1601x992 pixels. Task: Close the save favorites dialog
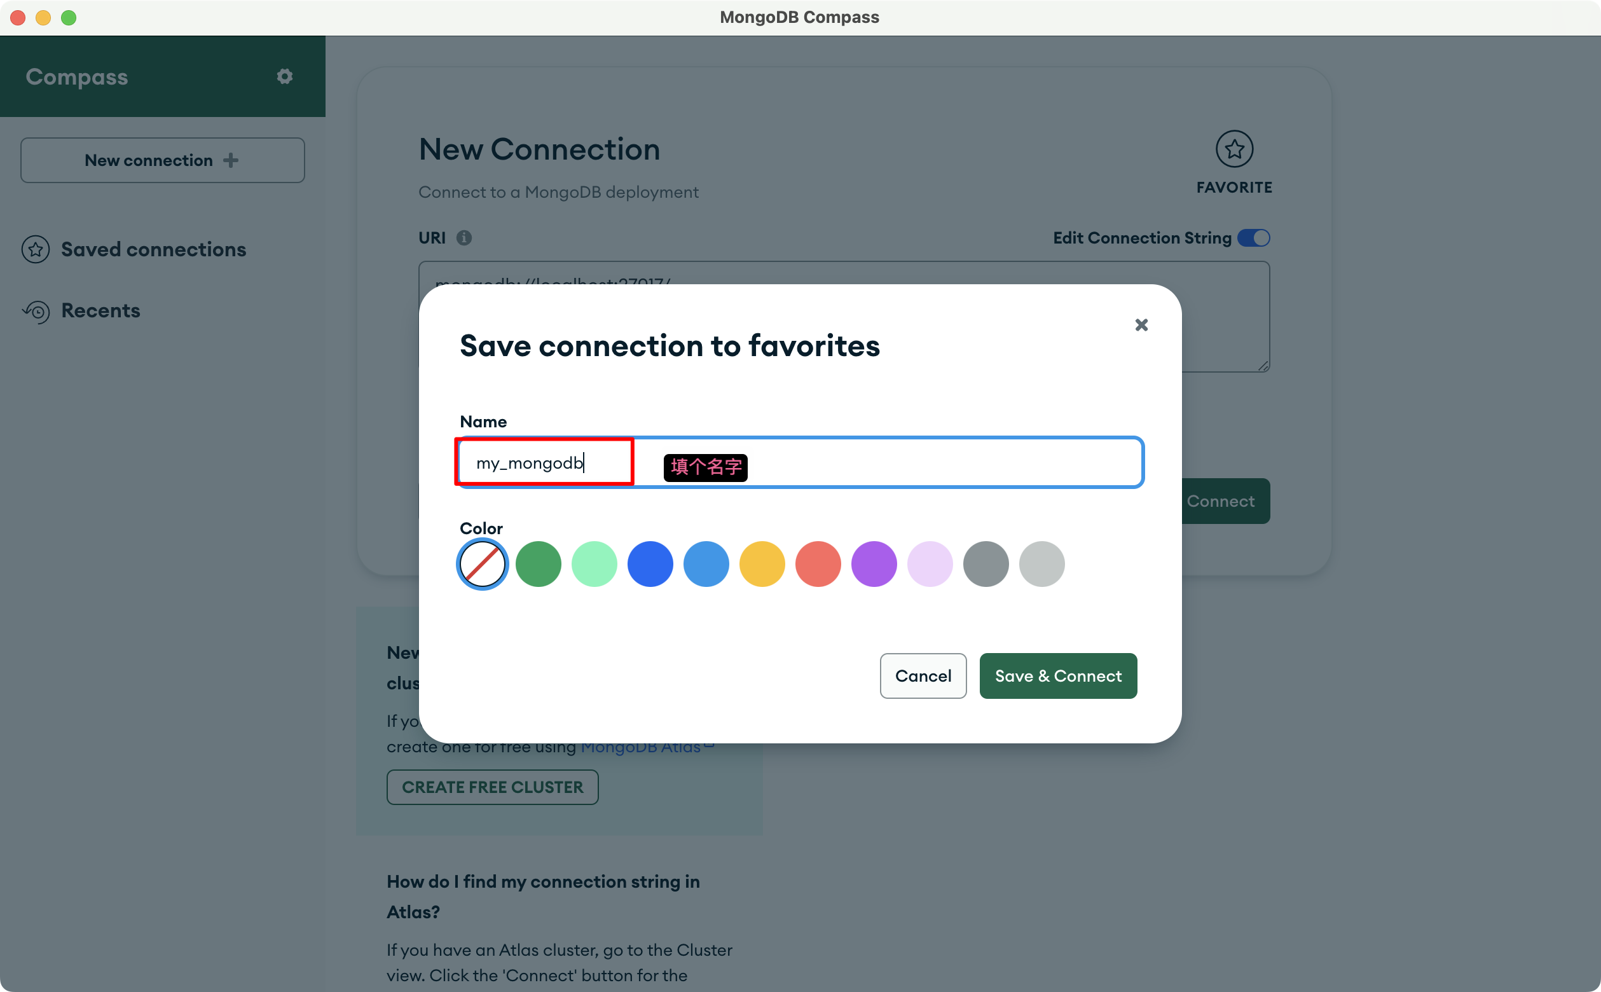click(1141, 325)
